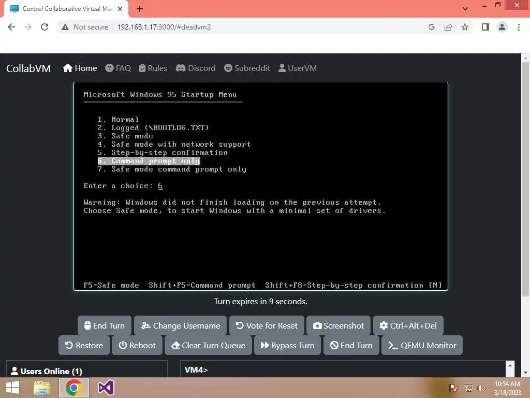Reboot the virtual machine

(x=137, y=345)
